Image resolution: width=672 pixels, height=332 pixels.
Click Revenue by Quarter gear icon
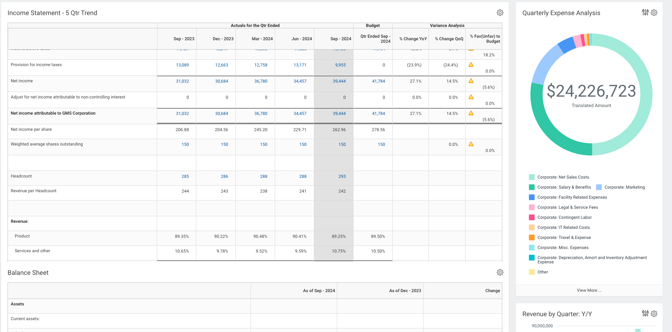click(654, 314)
